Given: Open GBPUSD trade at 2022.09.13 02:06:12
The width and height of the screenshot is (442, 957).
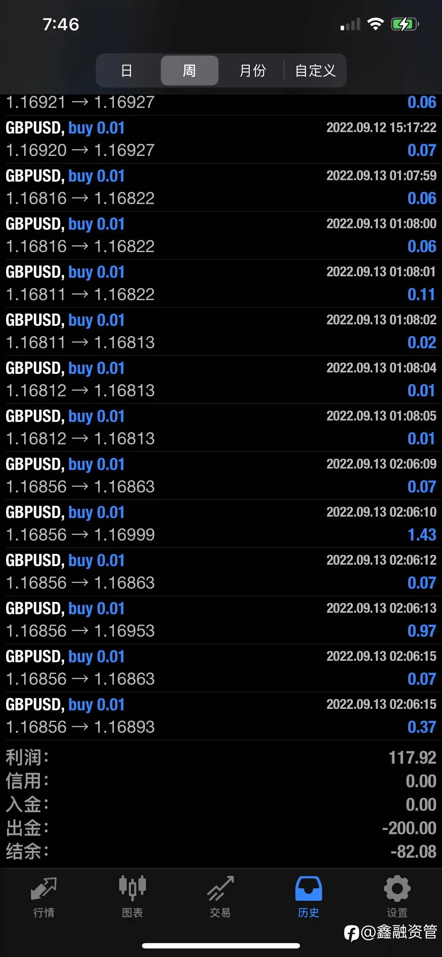Looking at the screenshot, I should coord(221,572).
